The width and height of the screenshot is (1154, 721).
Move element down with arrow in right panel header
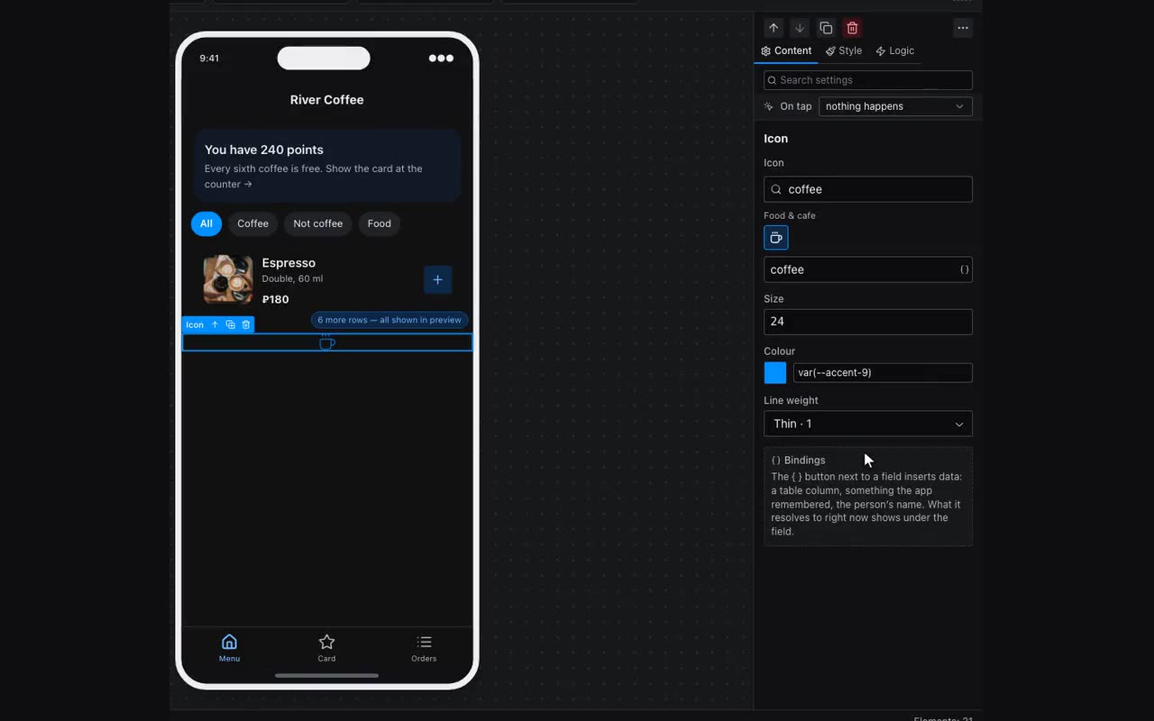(800, 28)
